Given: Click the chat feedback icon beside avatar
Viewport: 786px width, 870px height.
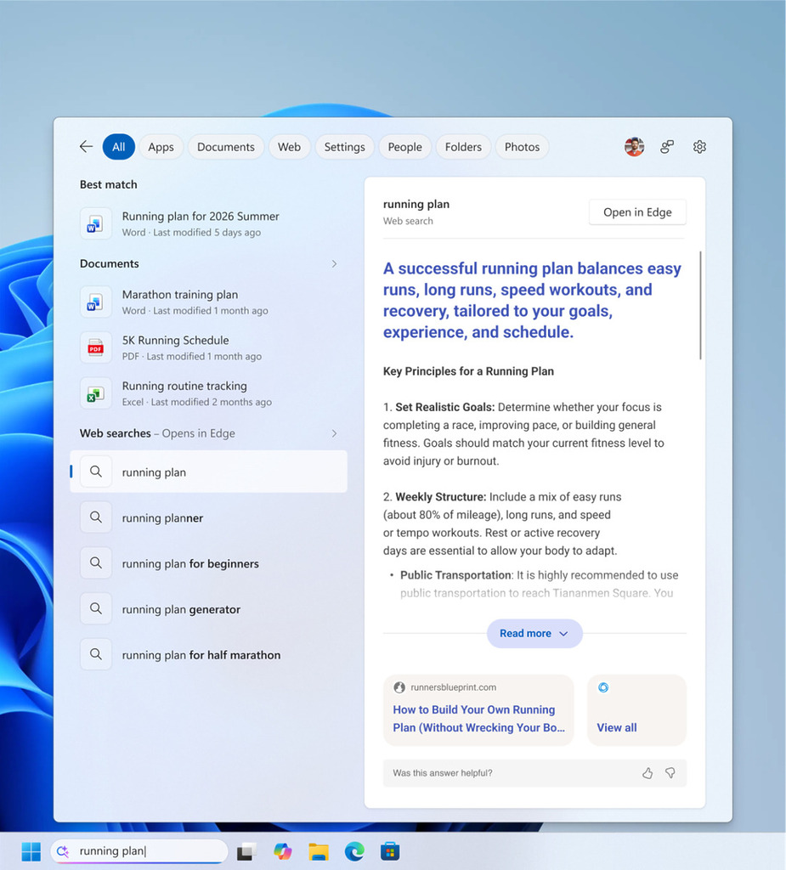Looking at the screenshot, I should pyautogui.click(x=667, y=146).
